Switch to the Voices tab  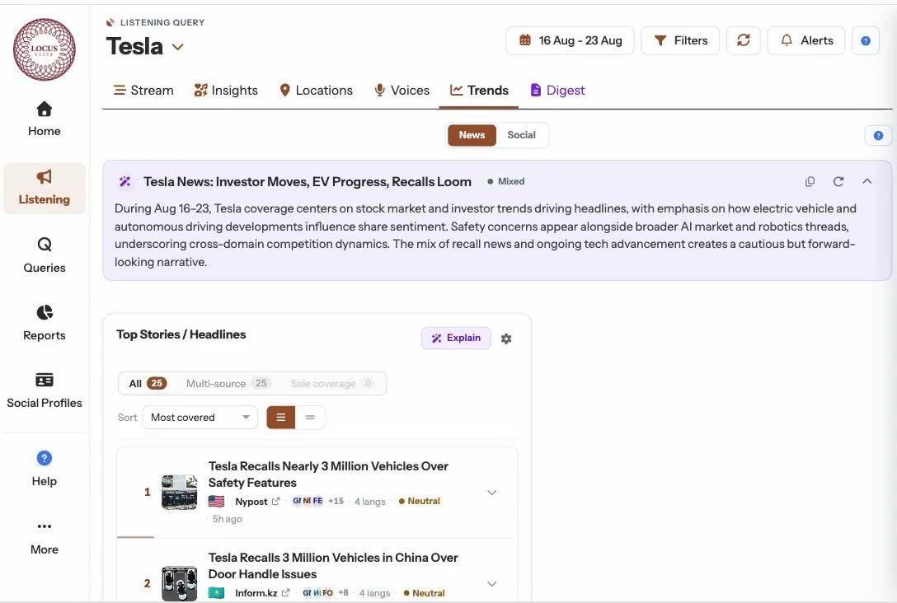click(402, 91)
